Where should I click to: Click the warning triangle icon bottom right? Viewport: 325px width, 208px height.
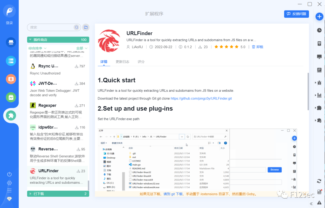click(x=319, y=203)
